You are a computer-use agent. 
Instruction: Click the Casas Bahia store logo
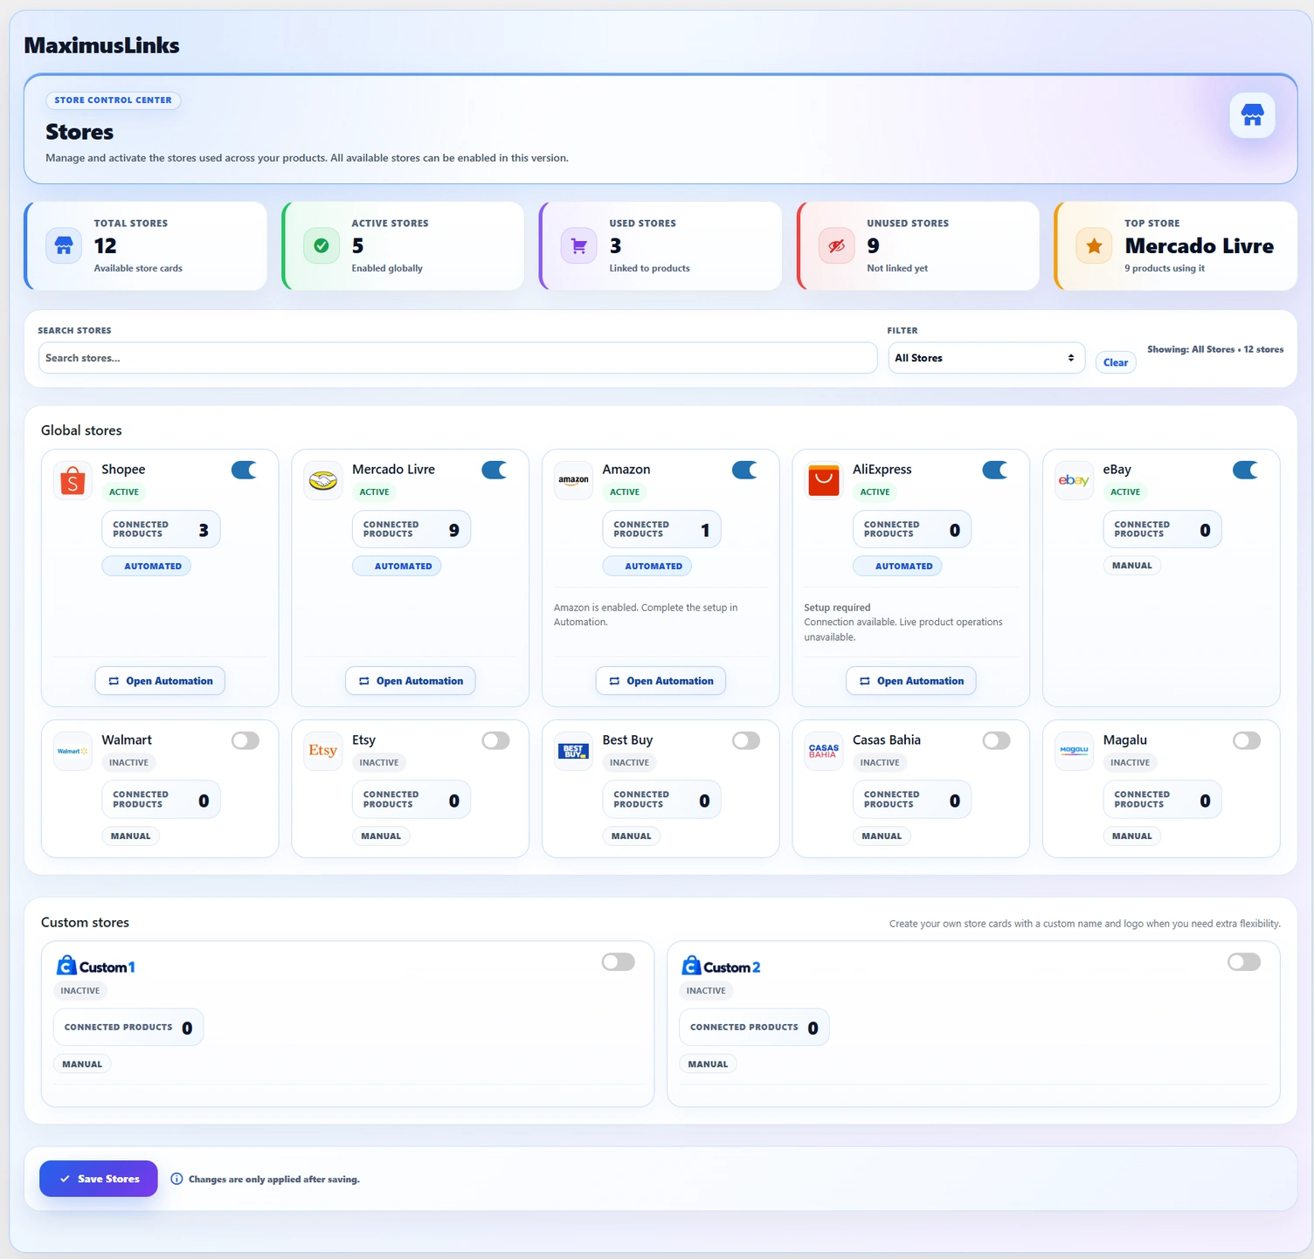(824, 751)
